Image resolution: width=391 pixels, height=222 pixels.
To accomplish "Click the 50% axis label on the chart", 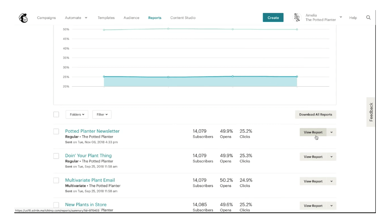I will 66,29.
